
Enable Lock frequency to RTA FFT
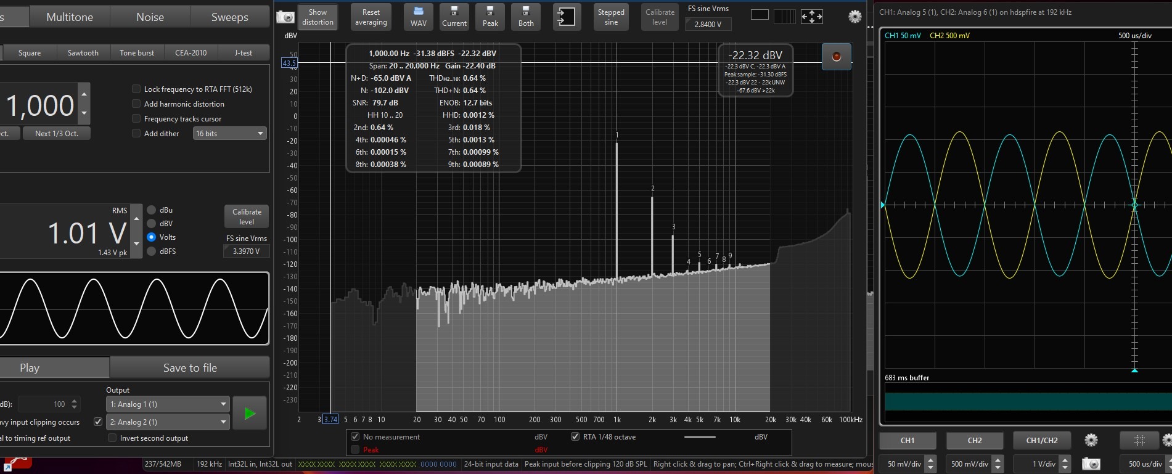tap(136, 89)
